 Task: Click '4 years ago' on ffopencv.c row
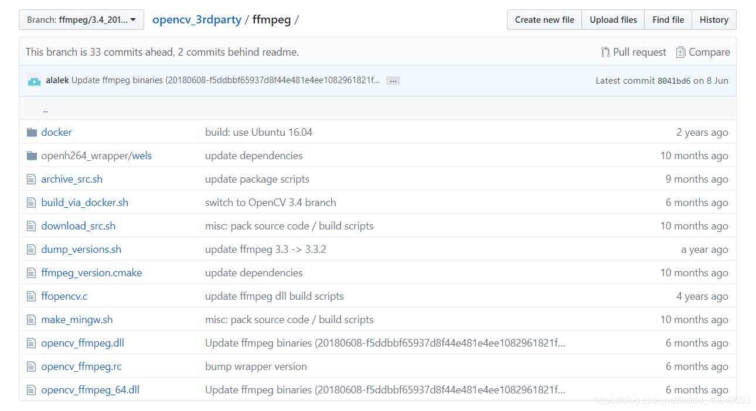pos(702,296)
